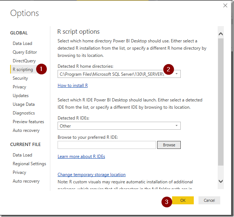Click the Browse button
Image resolution: width=234 pixels, height=217 pixels.
click(x=169, y=145)
